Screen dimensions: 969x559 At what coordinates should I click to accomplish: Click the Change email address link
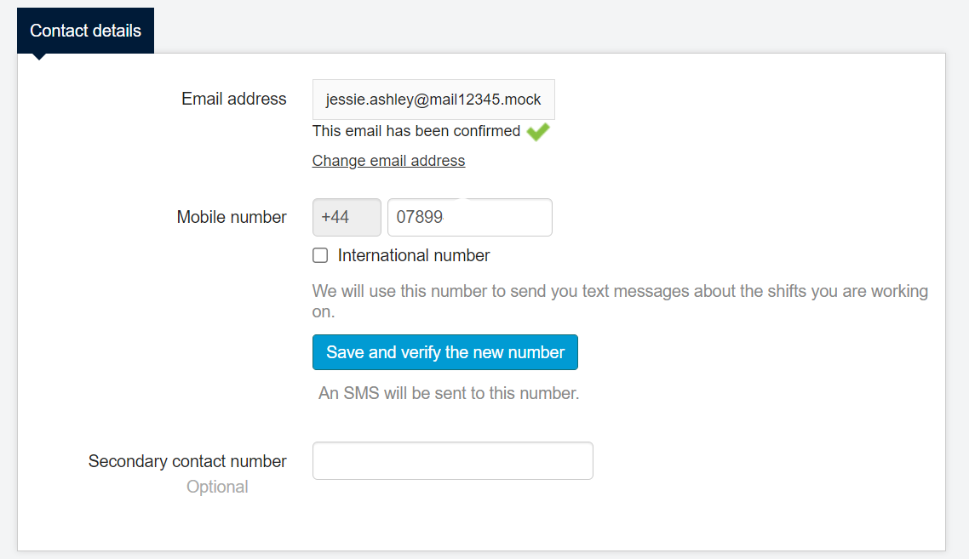click(388, 161)
